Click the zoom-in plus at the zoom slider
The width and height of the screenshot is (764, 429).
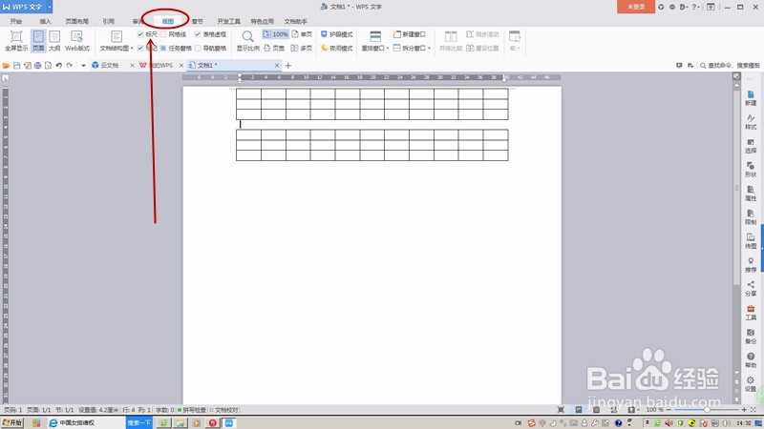pyautogui.click(x=744, y=410)
